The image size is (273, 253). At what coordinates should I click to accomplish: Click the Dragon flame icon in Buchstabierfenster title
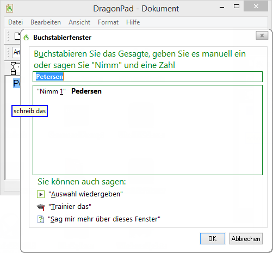pyautogui.click(x=27, y=38)
